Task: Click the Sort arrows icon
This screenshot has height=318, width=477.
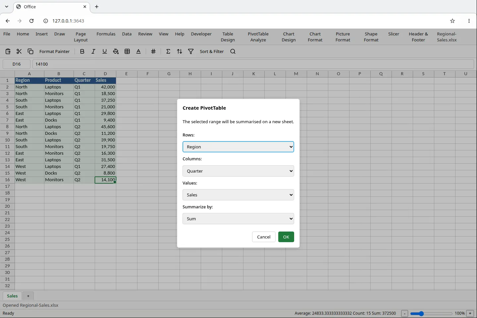Action: [180, 51]
